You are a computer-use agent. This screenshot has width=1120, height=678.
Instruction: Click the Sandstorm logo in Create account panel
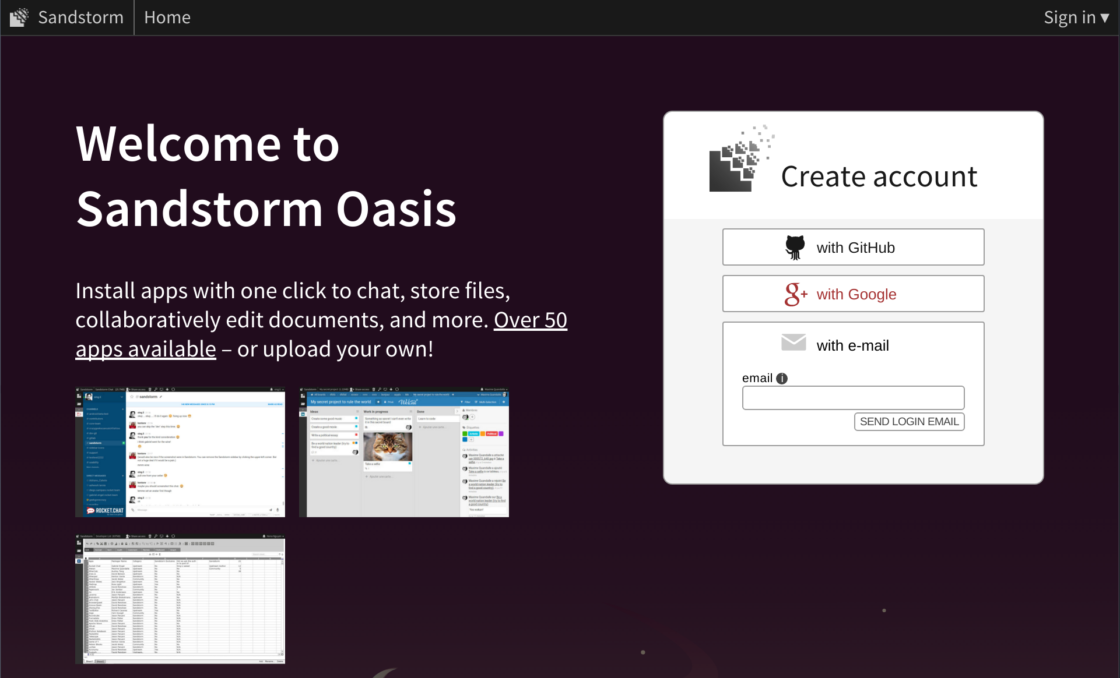pyautogui.click(x=742, y=158)
